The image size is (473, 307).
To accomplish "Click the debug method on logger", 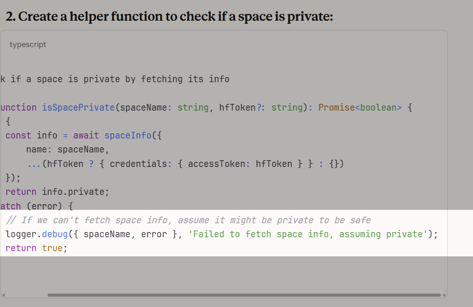I will 55,234.
